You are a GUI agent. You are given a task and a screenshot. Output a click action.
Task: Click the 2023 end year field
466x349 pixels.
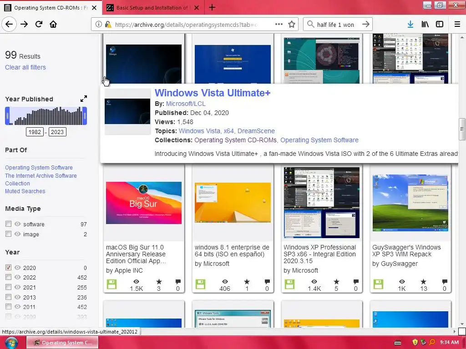coord(57,132)
